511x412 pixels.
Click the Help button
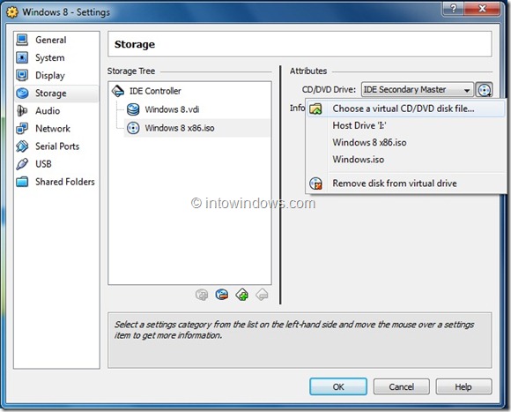point(463,387)
